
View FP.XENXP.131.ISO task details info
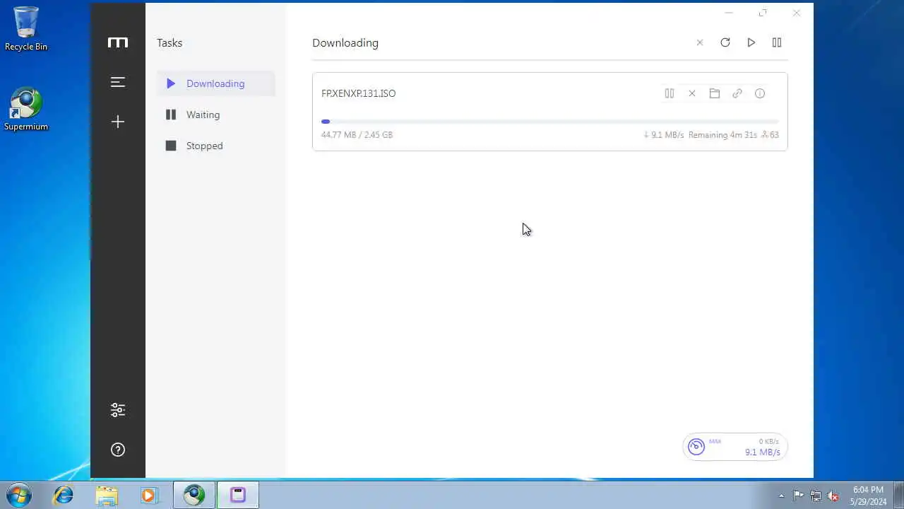(760, 93)
